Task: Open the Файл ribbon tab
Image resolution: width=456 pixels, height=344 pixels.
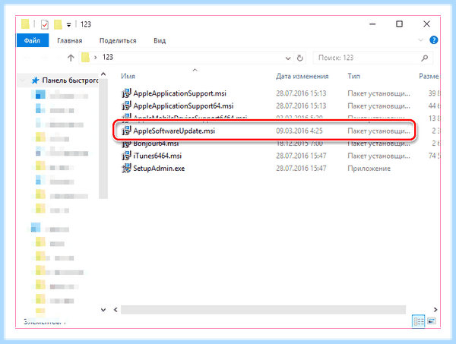Action: coord(32,40)
